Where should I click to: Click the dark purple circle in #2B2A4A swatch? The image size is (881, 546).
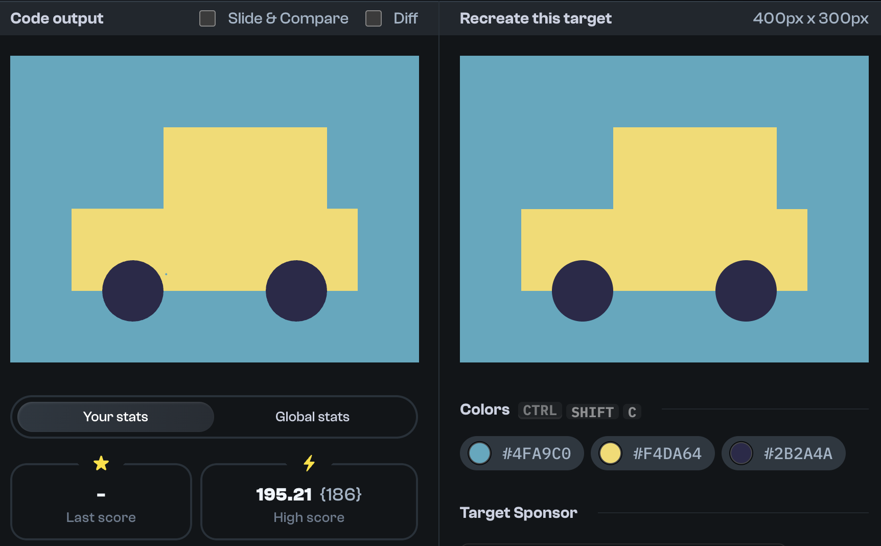(x=741, y=453)
